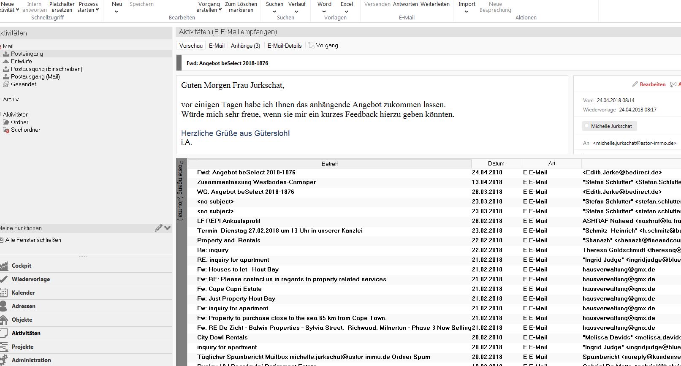Image resolution: width=681 pixels, height=366 pixels.
Task: Open the Suchen dropdown menu
Action: (x=274, y=12)
